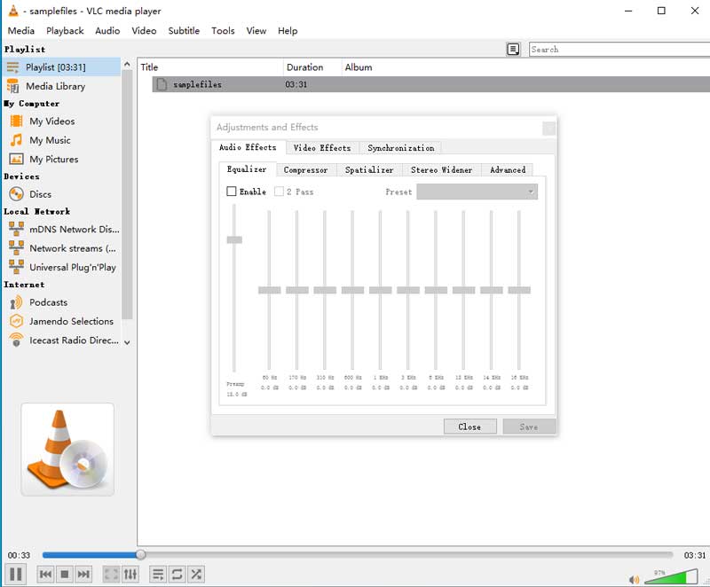Toggle fullscreen video mode
Viewport: 710px width, 587px height.
click(110, 574)
